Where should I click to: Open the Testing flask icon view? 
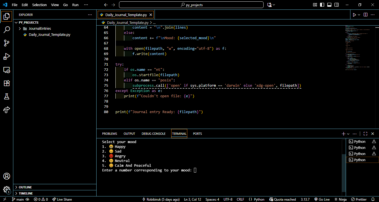(7, 96)
